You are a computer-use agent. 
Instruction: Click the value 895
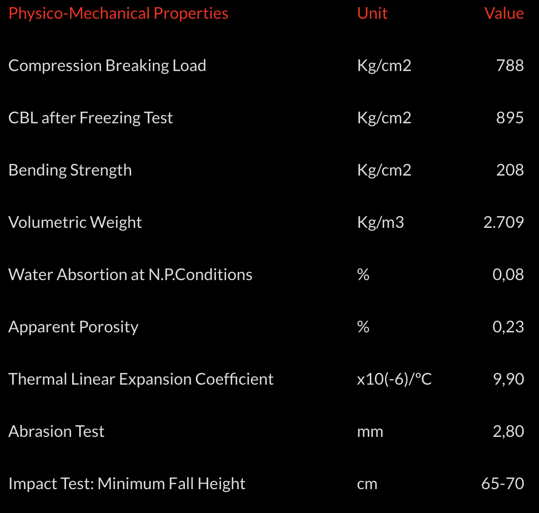[510, 118]
